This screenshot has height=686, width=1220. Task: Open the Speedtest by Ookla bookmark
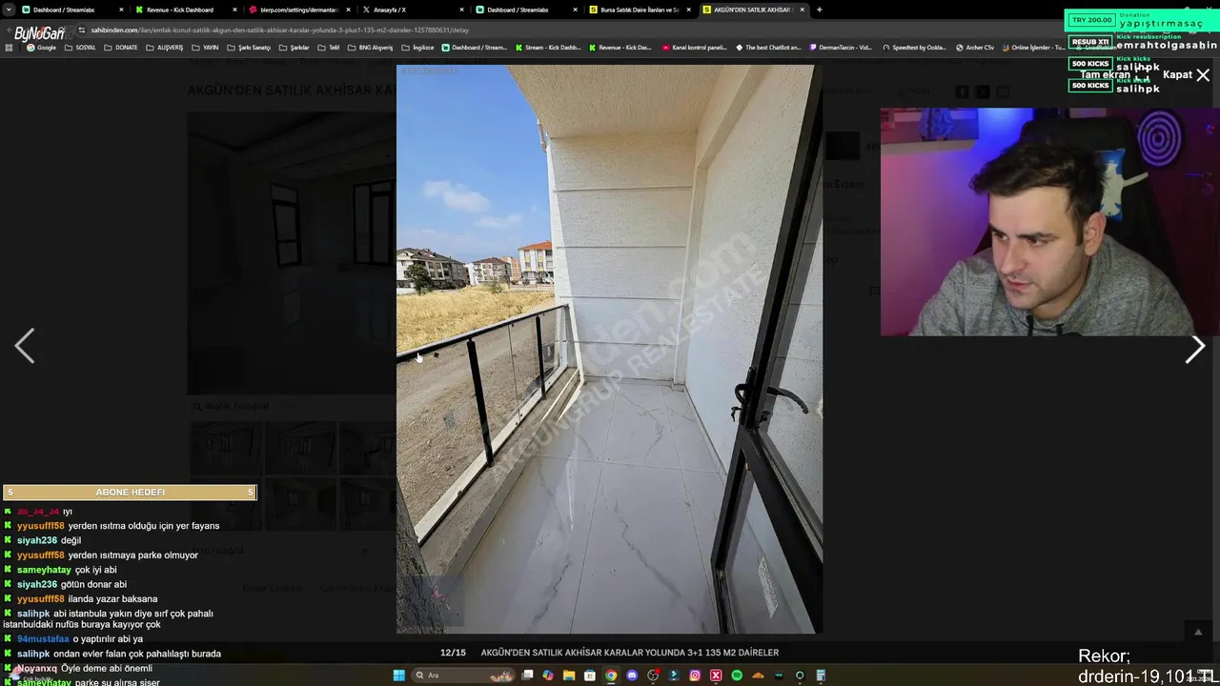(915, 48)
